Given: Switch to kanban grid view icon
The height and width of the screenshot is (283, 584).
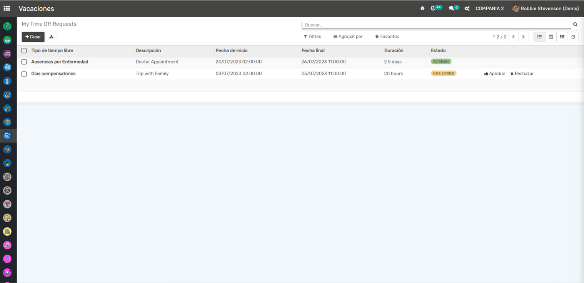Looking at the screenshot, I should [562, 37].
